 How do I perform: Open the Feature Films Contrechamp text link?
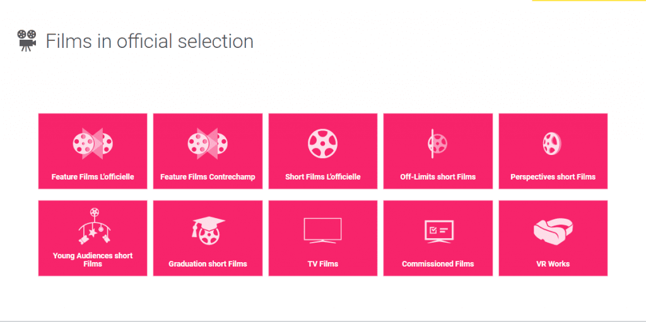208,177
